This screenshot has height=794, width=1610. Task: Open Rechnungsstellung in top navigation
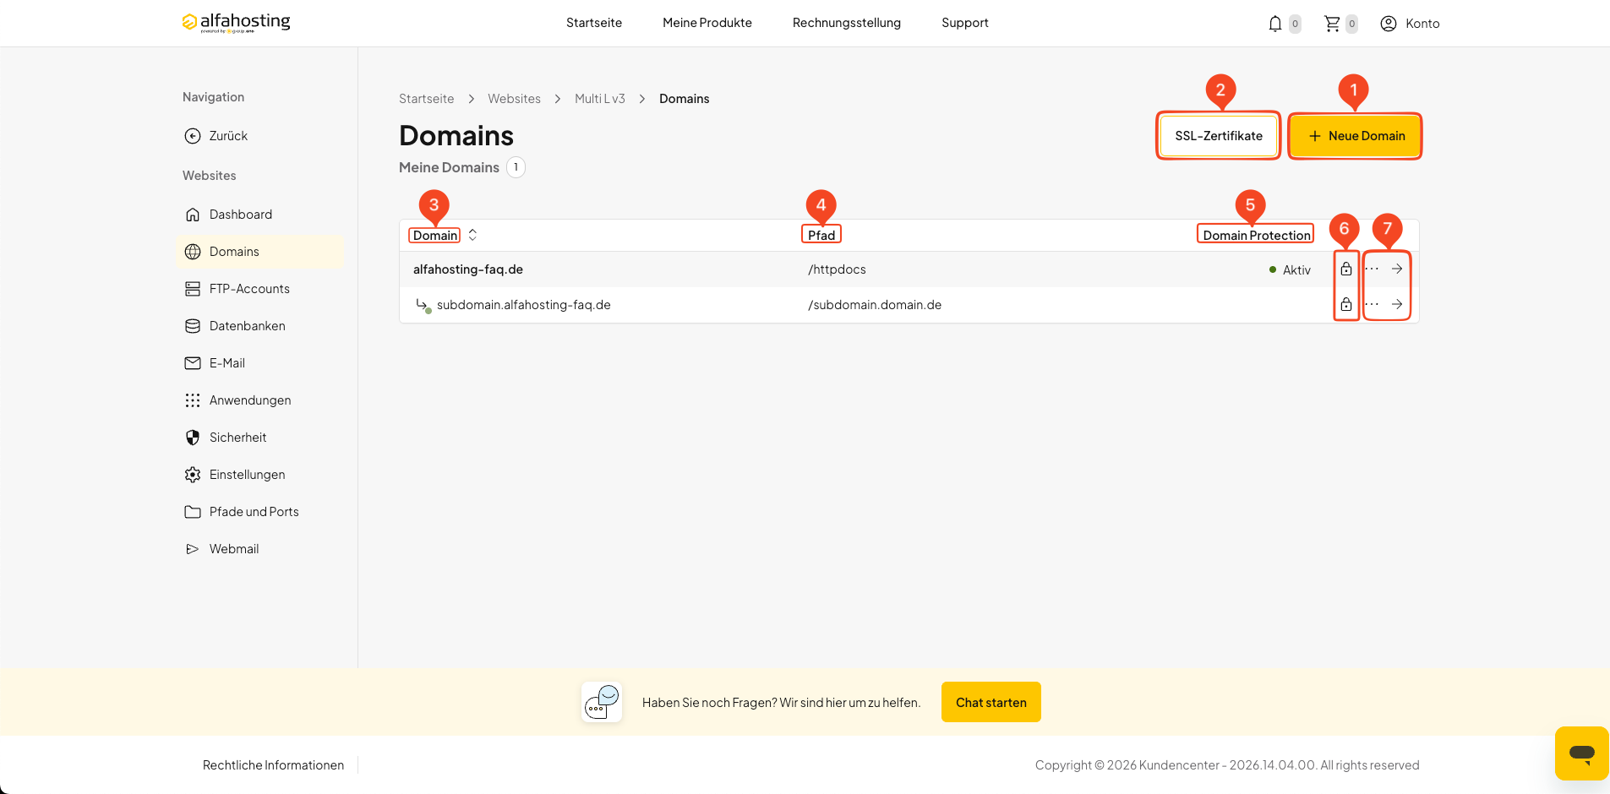click(847, 23)
